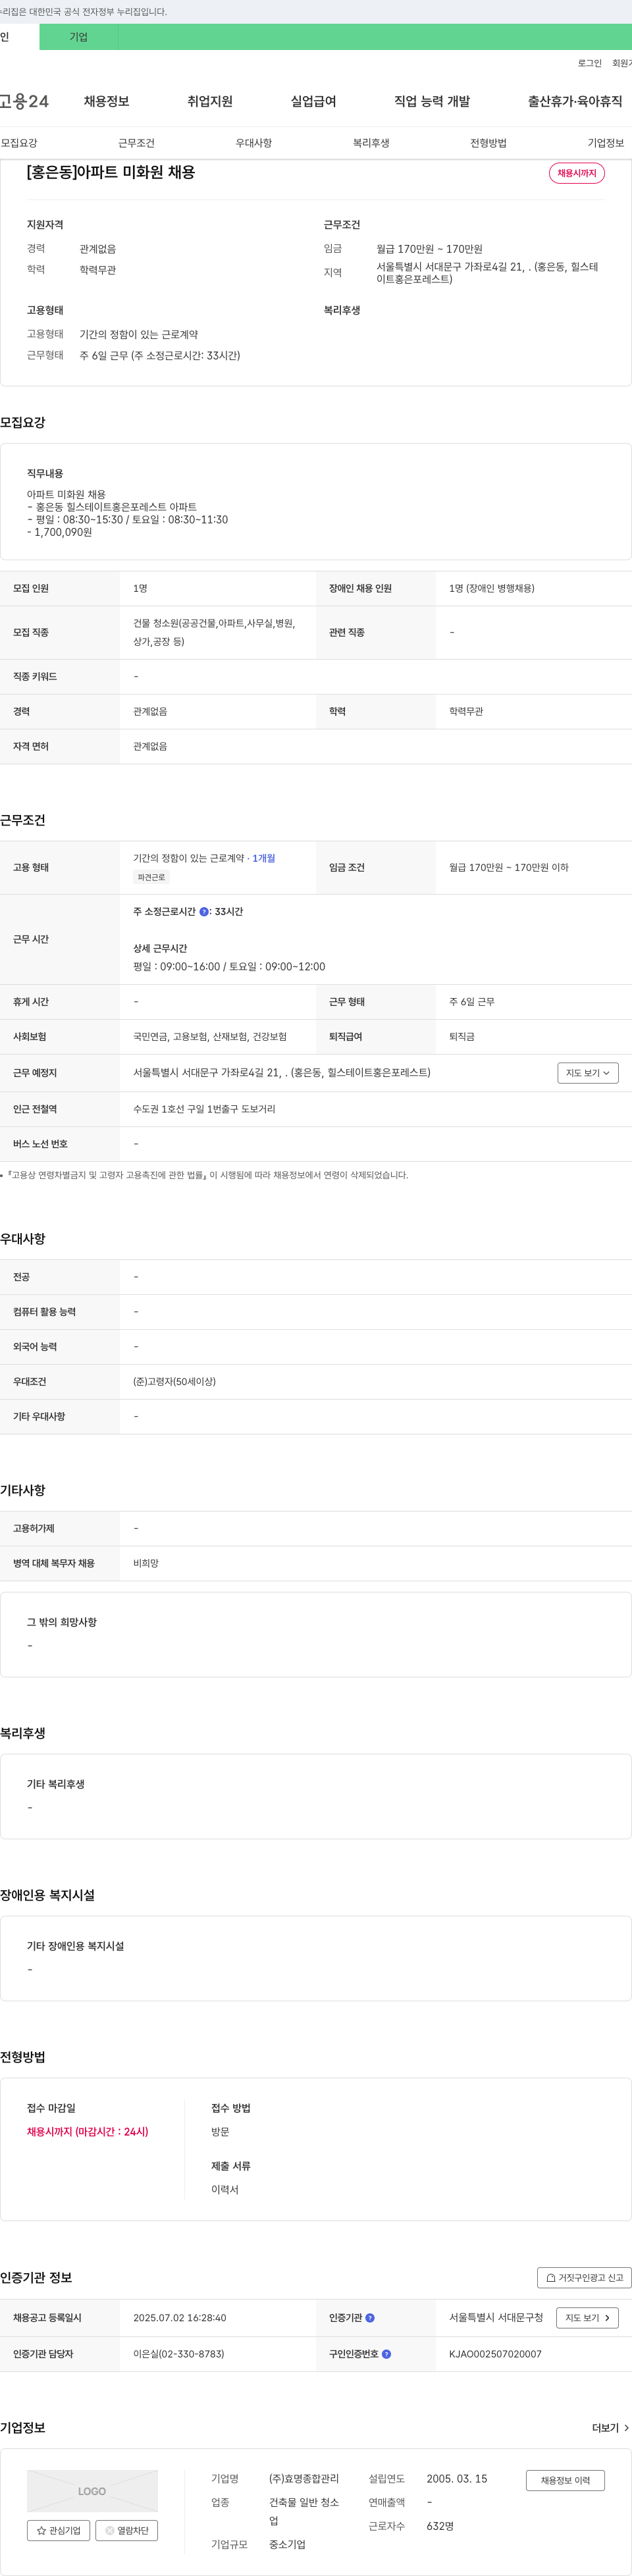The width and height of the screenshot is (632, 2576).
Task: Click 거짓구인광고 신고 button
Action: pyautogui.click(x=584, y=2278)
